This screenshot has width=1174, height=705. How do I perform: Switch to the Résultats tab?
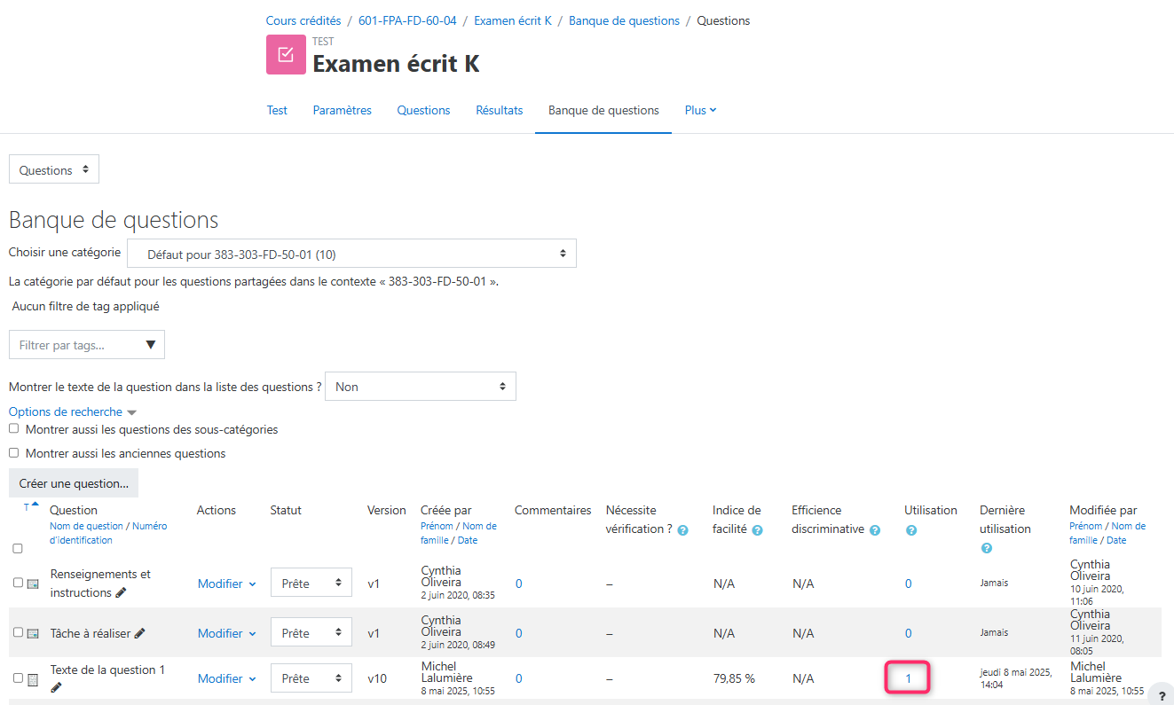point(499,110)
